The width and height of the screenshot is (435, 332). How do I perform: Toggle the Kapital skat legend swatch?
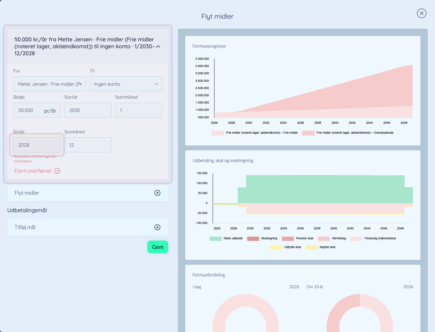tap(311, 247)
